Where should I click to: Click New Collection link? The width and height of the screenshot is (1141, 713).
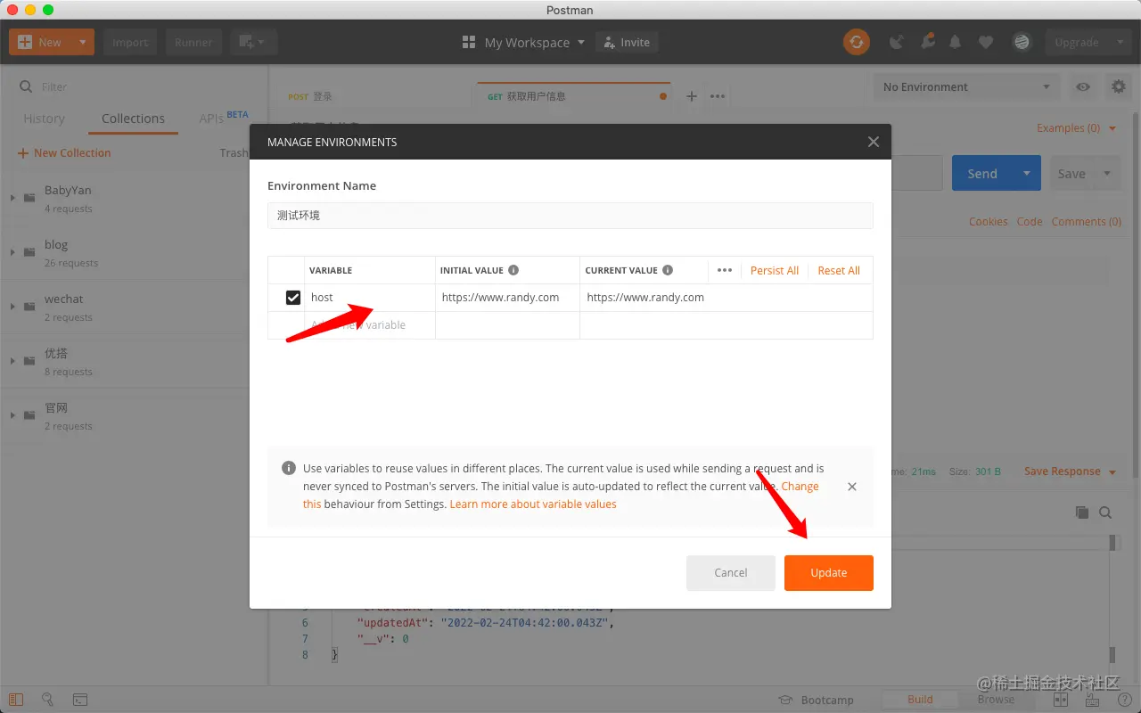[64, 153]
